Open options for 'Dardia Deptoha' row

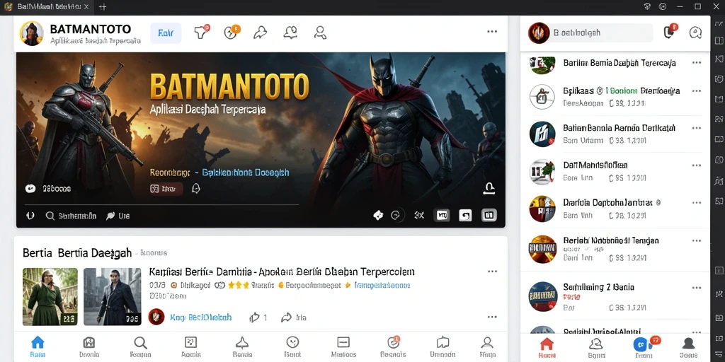(697, 203)
